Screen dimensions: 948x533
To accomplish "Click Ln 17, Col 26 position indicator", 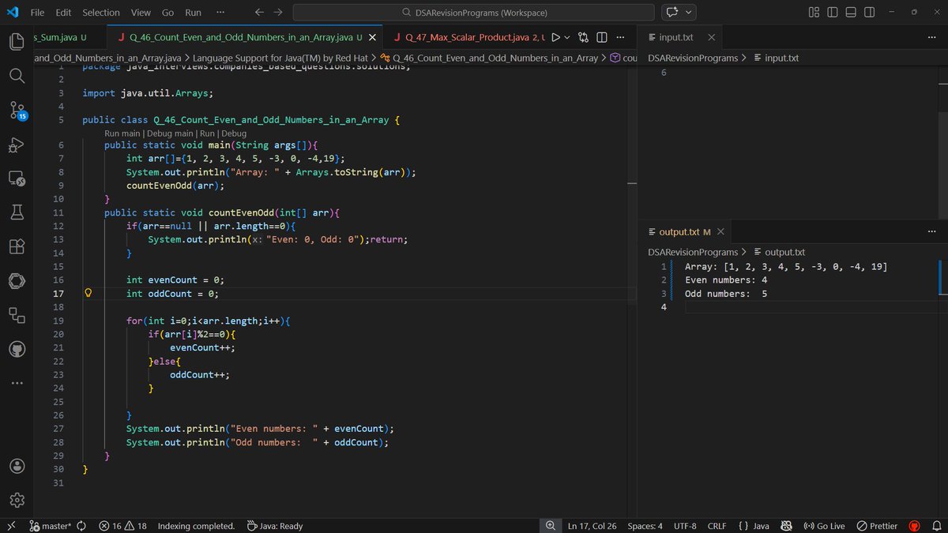I will [x=592, y=526].
